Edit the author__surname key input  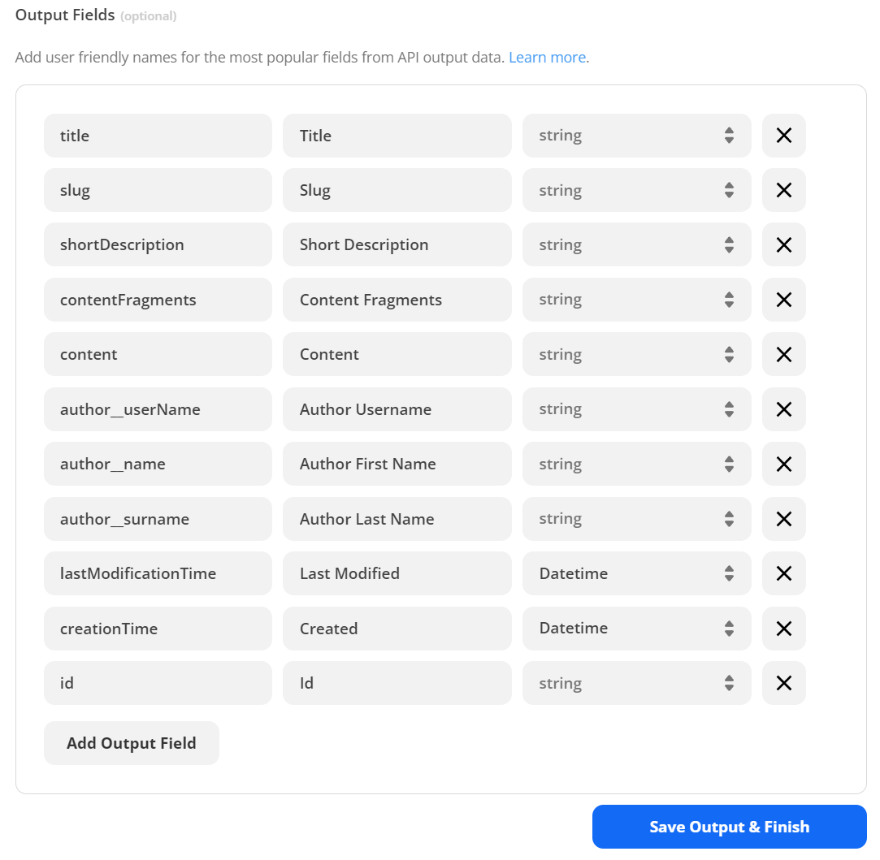[x=158, y=519]
